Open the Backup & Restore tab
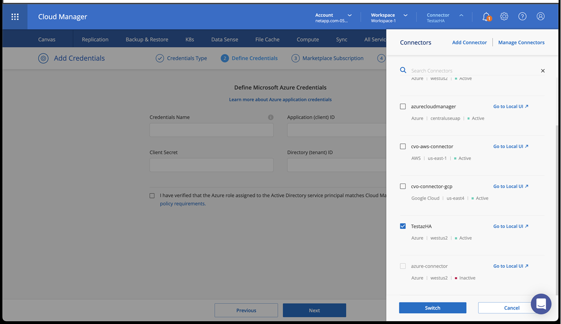Image resolution: width=561 pixels, height=324 pixels. point(147,40)
